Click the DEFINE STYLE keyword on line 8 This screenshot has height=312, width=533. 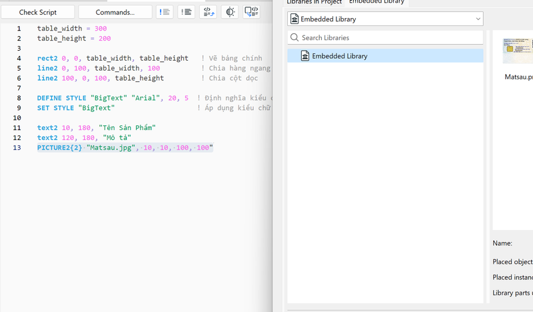tap(61, 98)
